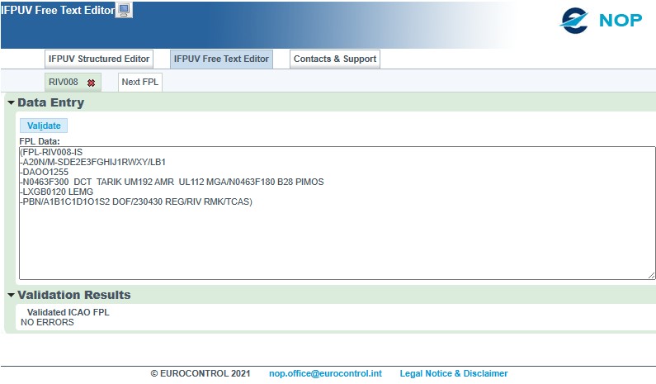Click the 'Validated ICAO FPL' result text
656x384 pixels.
pyautogui.click(x=68, y=312)
